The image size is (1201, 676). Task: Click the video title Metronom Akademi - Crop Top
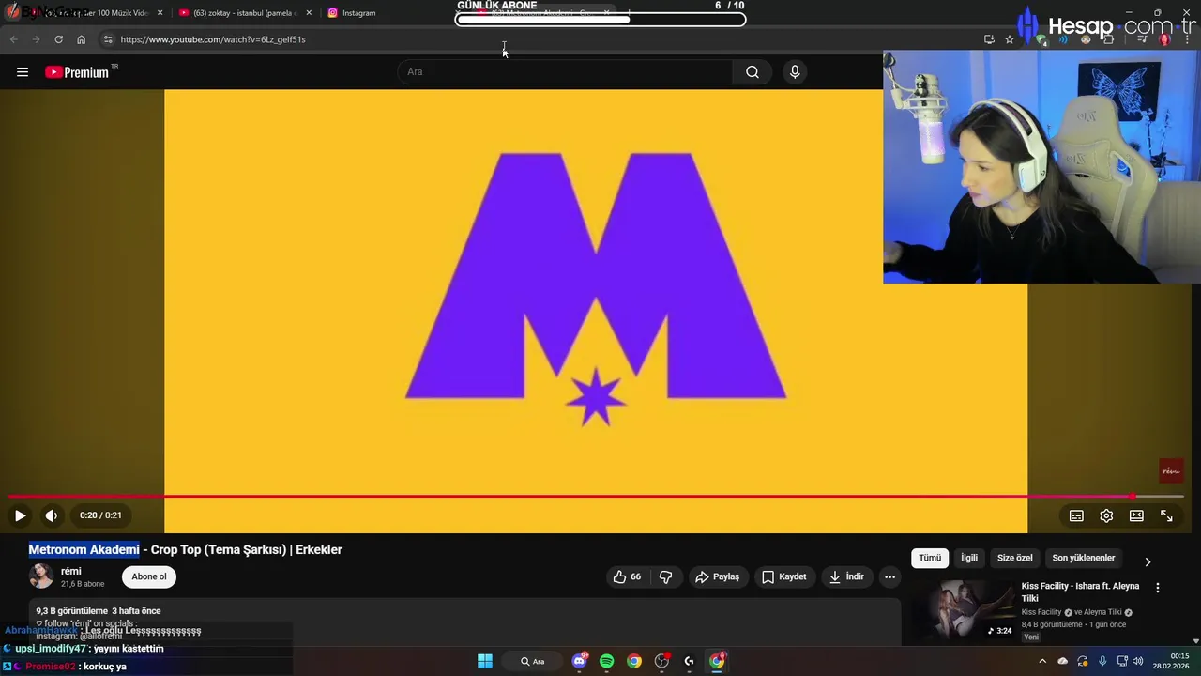(186, 550)
